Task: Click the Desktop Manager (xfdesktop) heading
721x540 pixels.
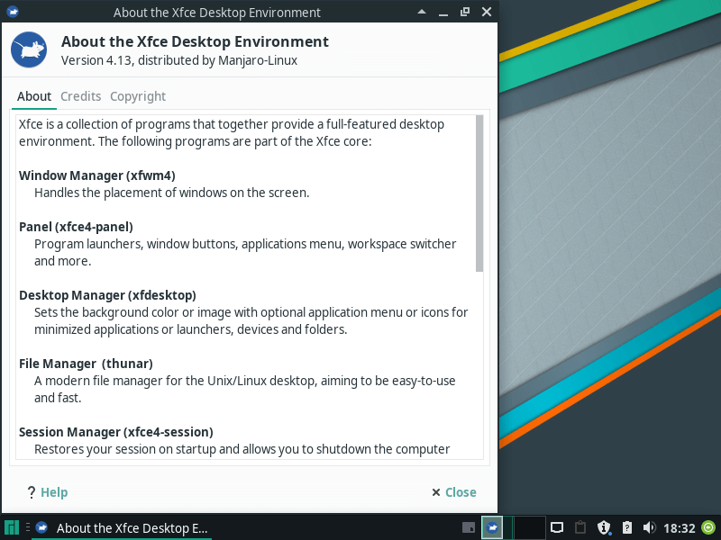Action: pos(107,295)
